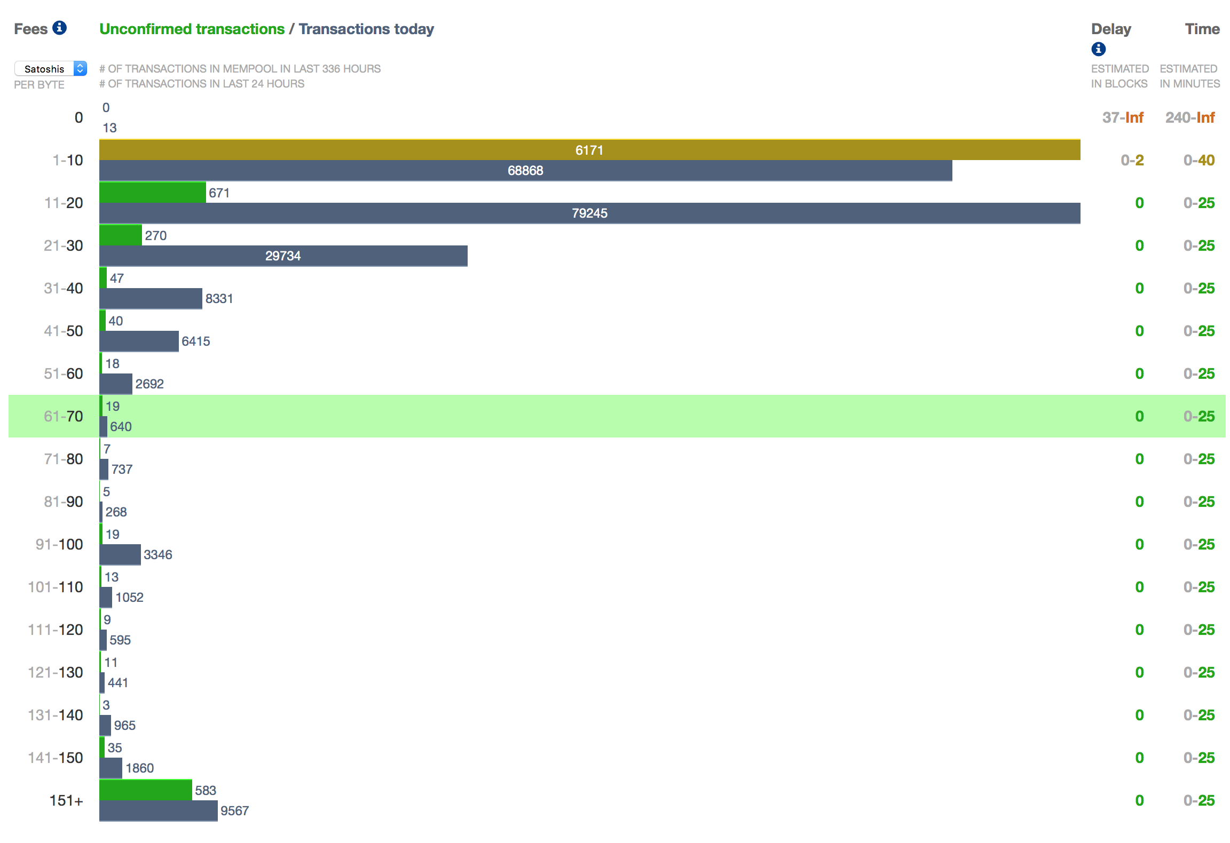This screenshot has height=843, width=1230.
Task: Click the Transactions today heading
Action: [366, 29]
